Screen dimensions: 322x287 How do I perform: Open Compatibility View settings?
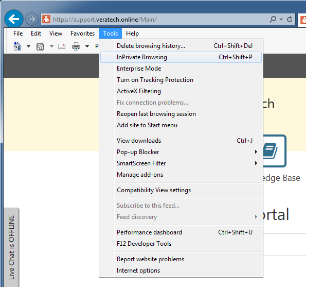coord(181,190)
